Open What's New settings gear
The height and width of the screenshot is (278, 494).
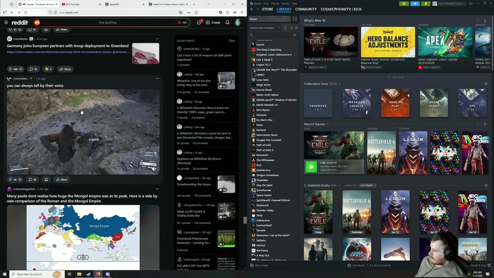click(324, 20)
